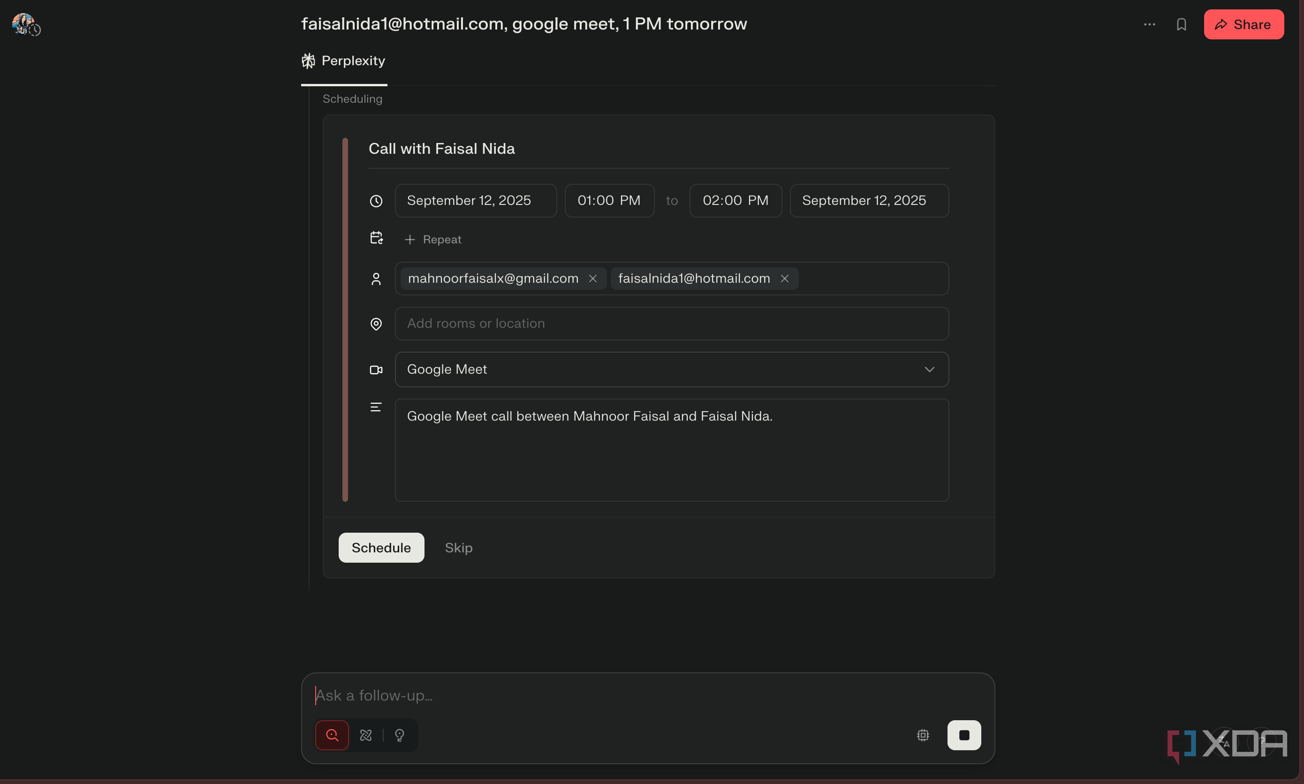This screenshot has height=784, width=1304.
Task: Remove mahnoorfaisalx@gmail.com from attendees
Action: pyautogui.click(x=593, y=279)
